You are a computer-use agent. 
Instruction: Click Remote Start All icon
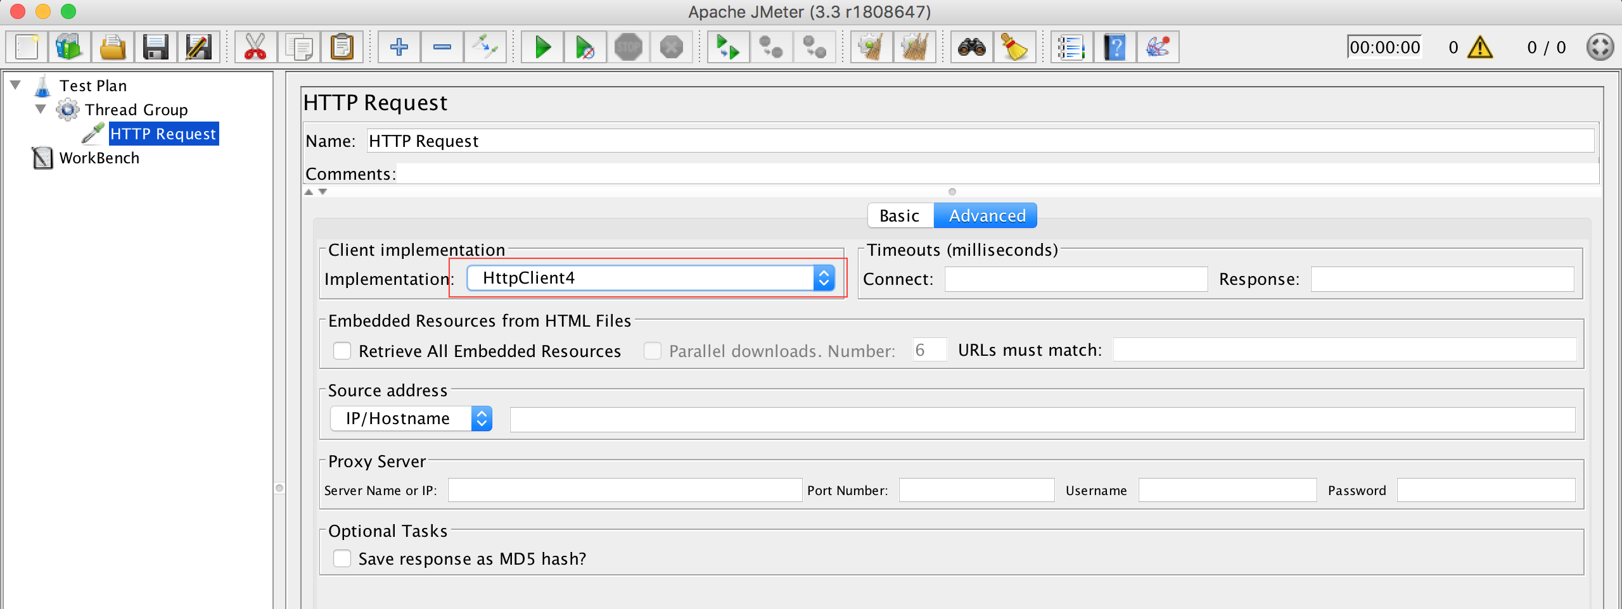click(x=728, y=47)
